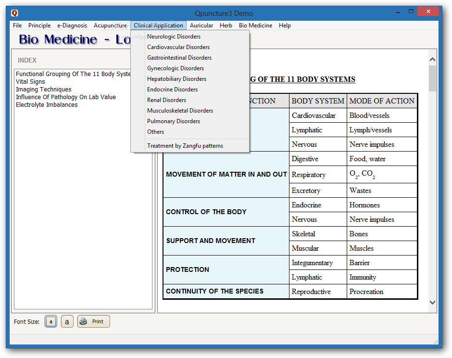The width and height of the screenshot is (452, 358).
Task: Click the MODE OF ACTION column header
Action: point(382,101)
